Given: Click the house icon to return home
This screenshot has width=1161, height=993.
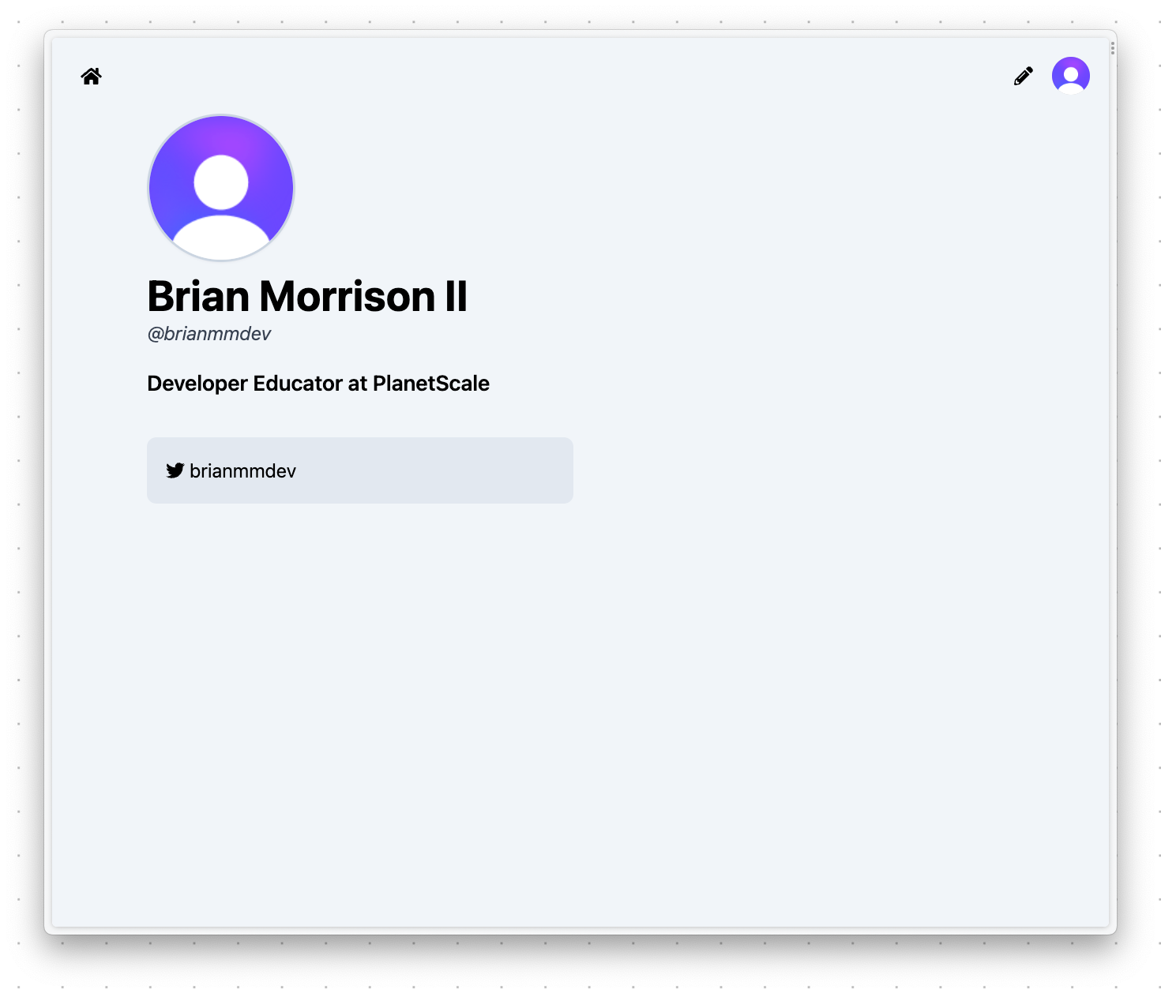Looking at the screenshot, I should tap(91, 75).
